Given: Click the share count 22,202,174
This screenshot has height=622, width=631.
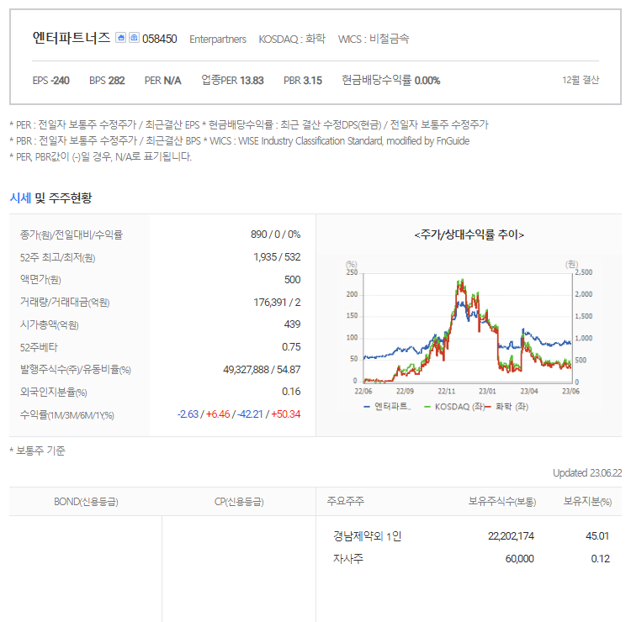Looking at the screenshot, I should click(511, 536).
